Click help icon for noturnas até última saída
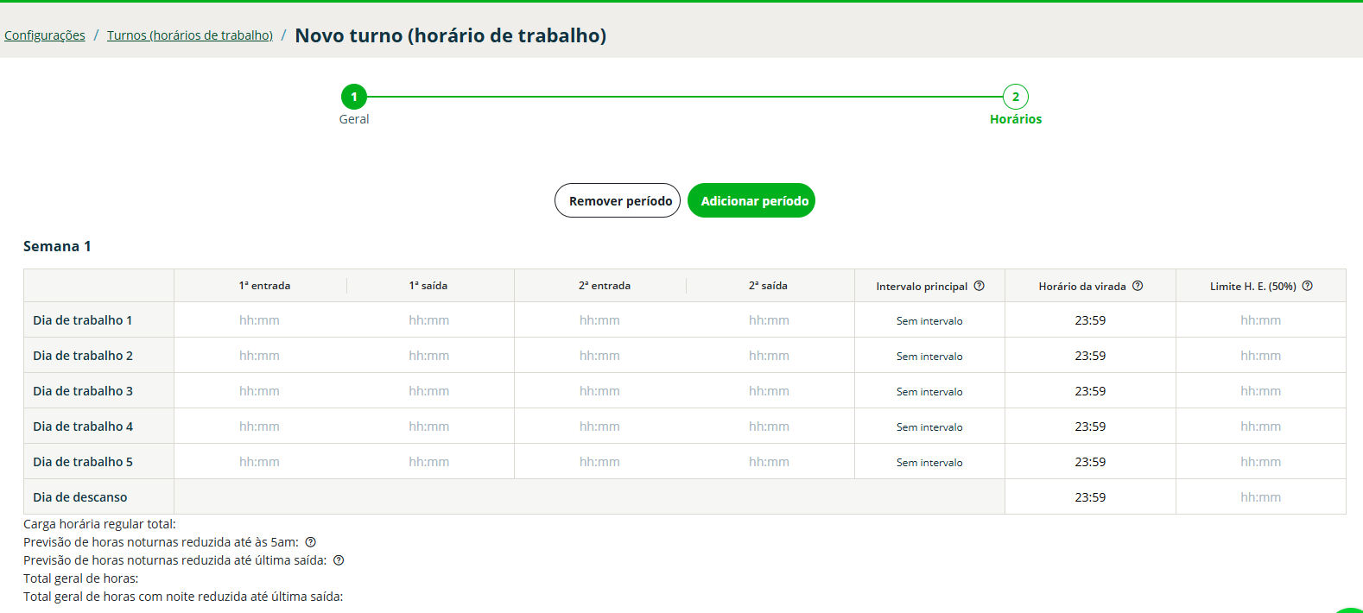This screenshot has width=1363, height=613. click(339, 560)
